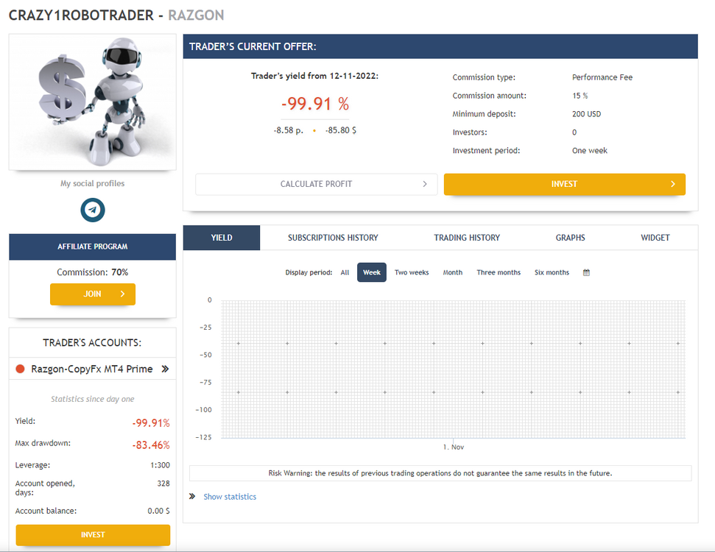
Task: Select the All display period
Action: (345, 272)
